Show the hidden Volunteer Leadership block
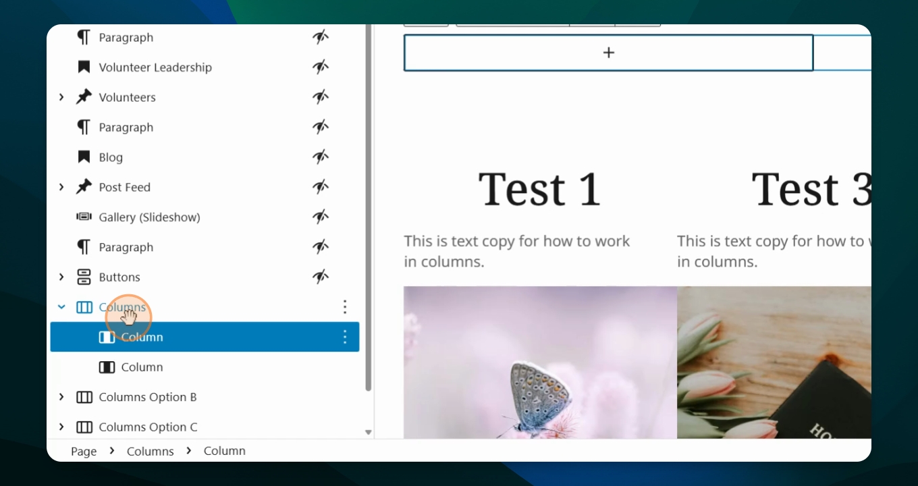918x486 pixels. 321,67
